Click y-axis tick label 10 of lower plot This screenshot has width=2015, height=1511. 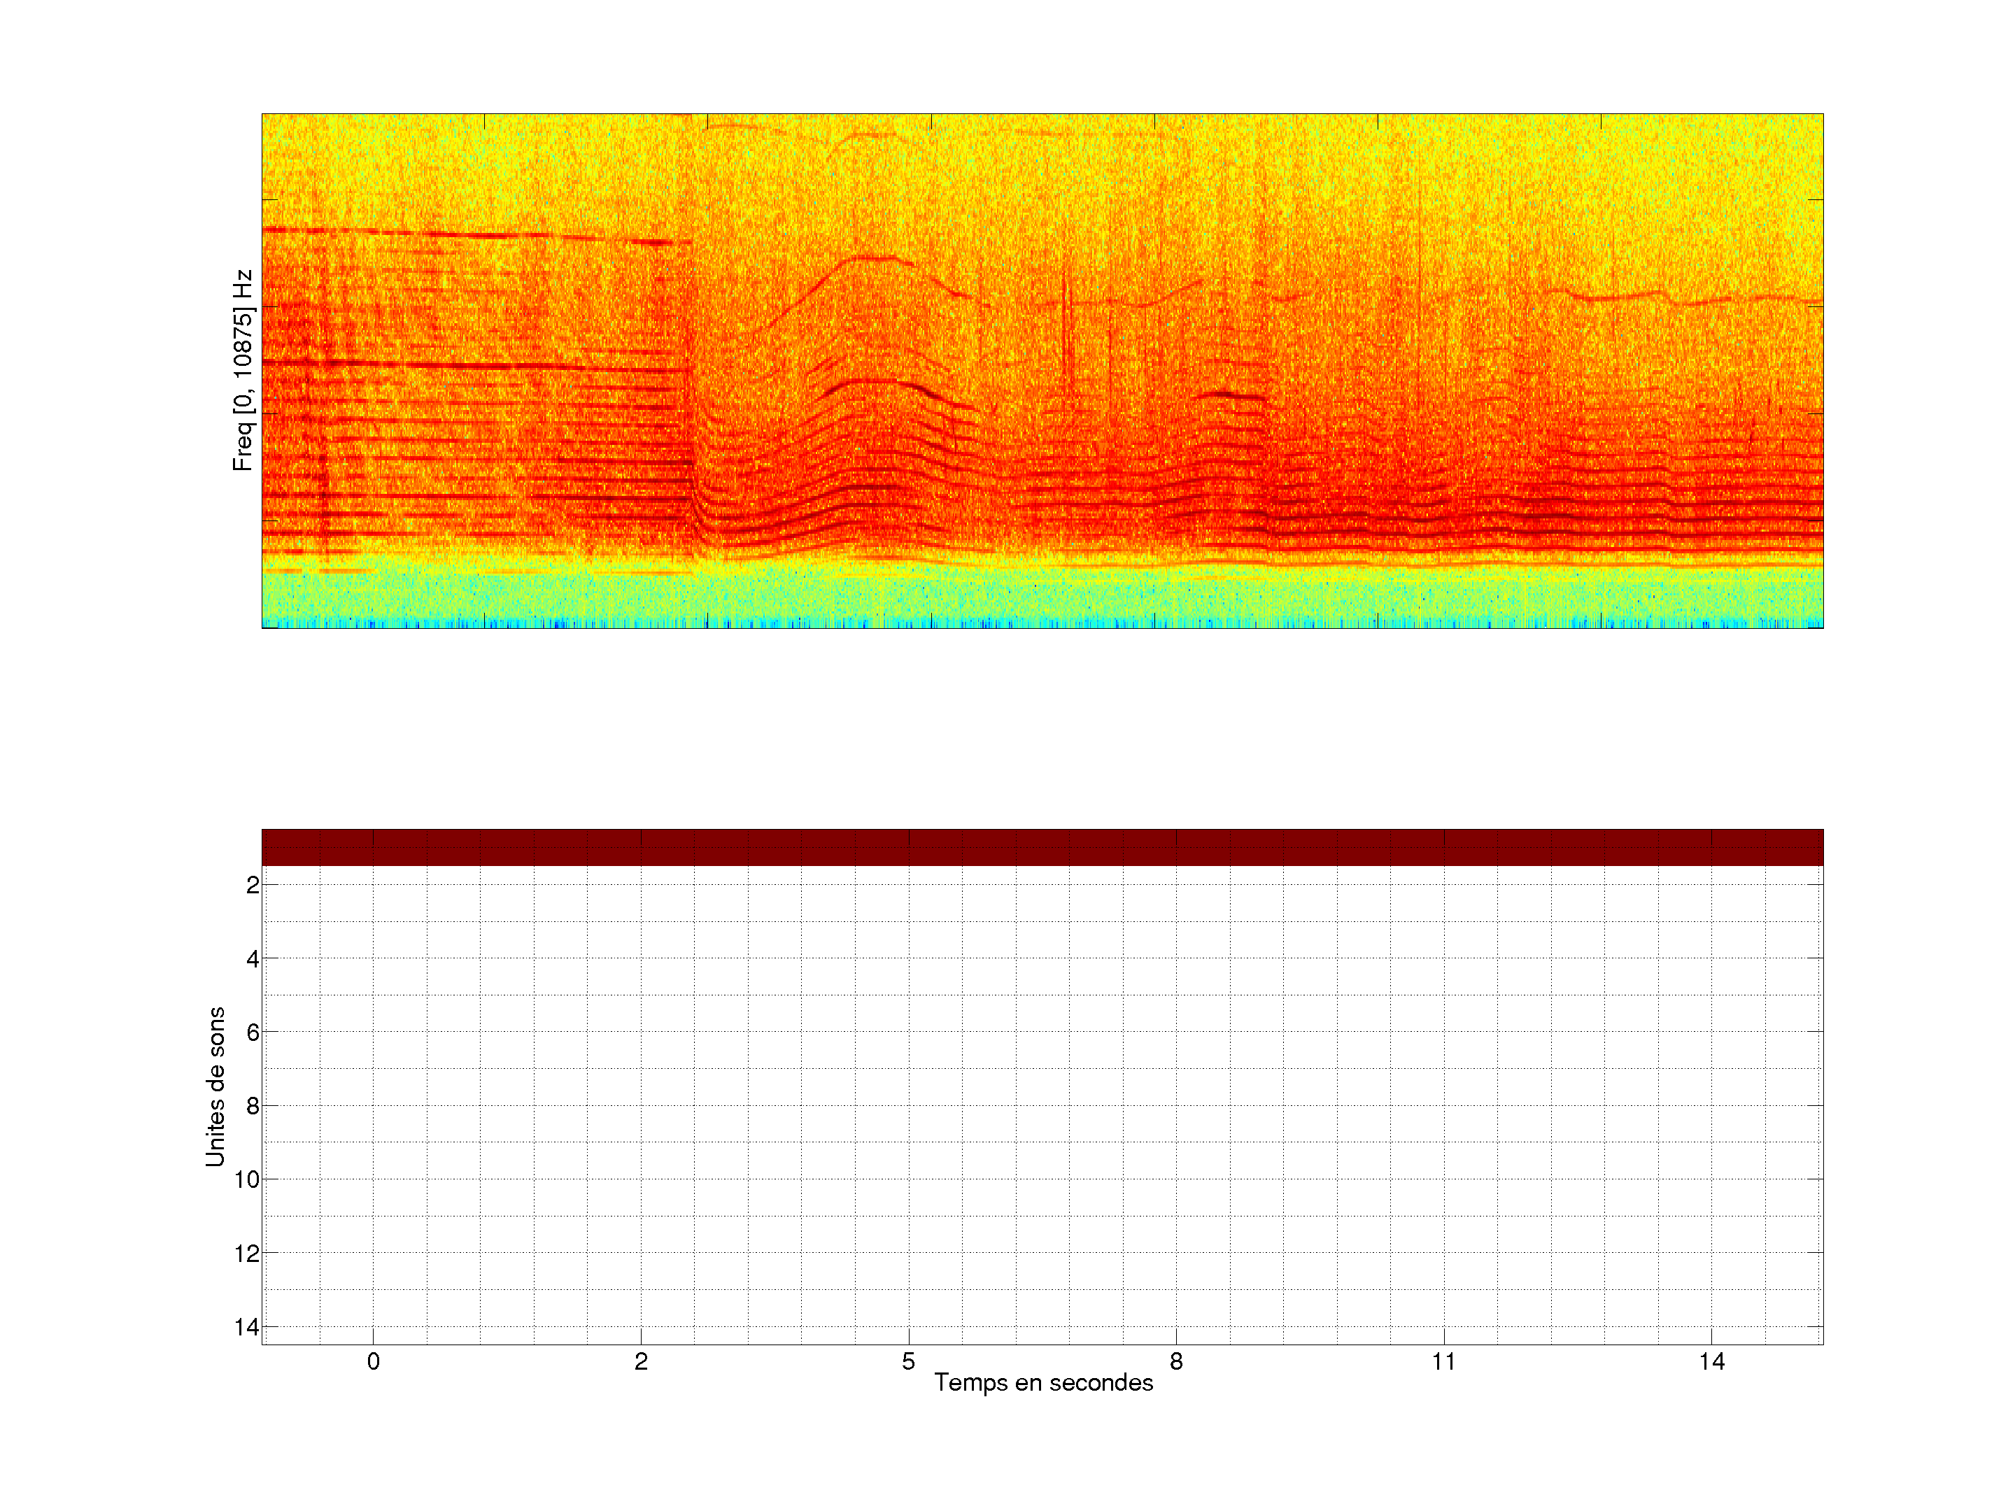pos(247,1180)
